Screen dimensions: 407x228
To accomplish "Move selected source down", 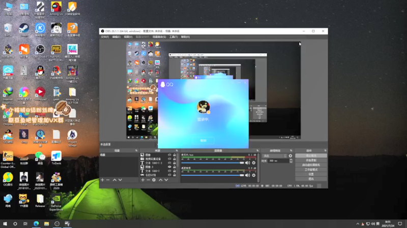I will (166, 180).
